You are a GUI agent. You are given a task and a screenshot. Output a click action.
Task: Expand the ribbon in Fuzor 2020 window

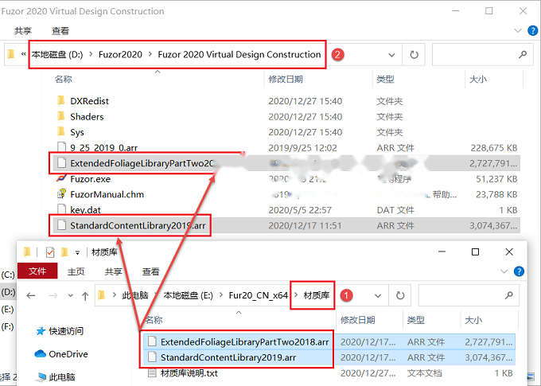(518, 31)
